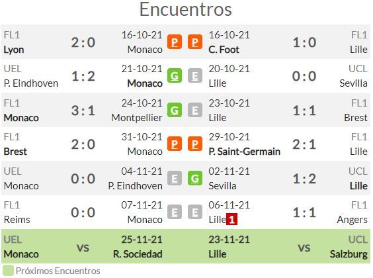The height and width of the screenshot is (278, 373).
Task: Click Lille's orange P badge for the C. Foot match
Action: tap(195, 42)
